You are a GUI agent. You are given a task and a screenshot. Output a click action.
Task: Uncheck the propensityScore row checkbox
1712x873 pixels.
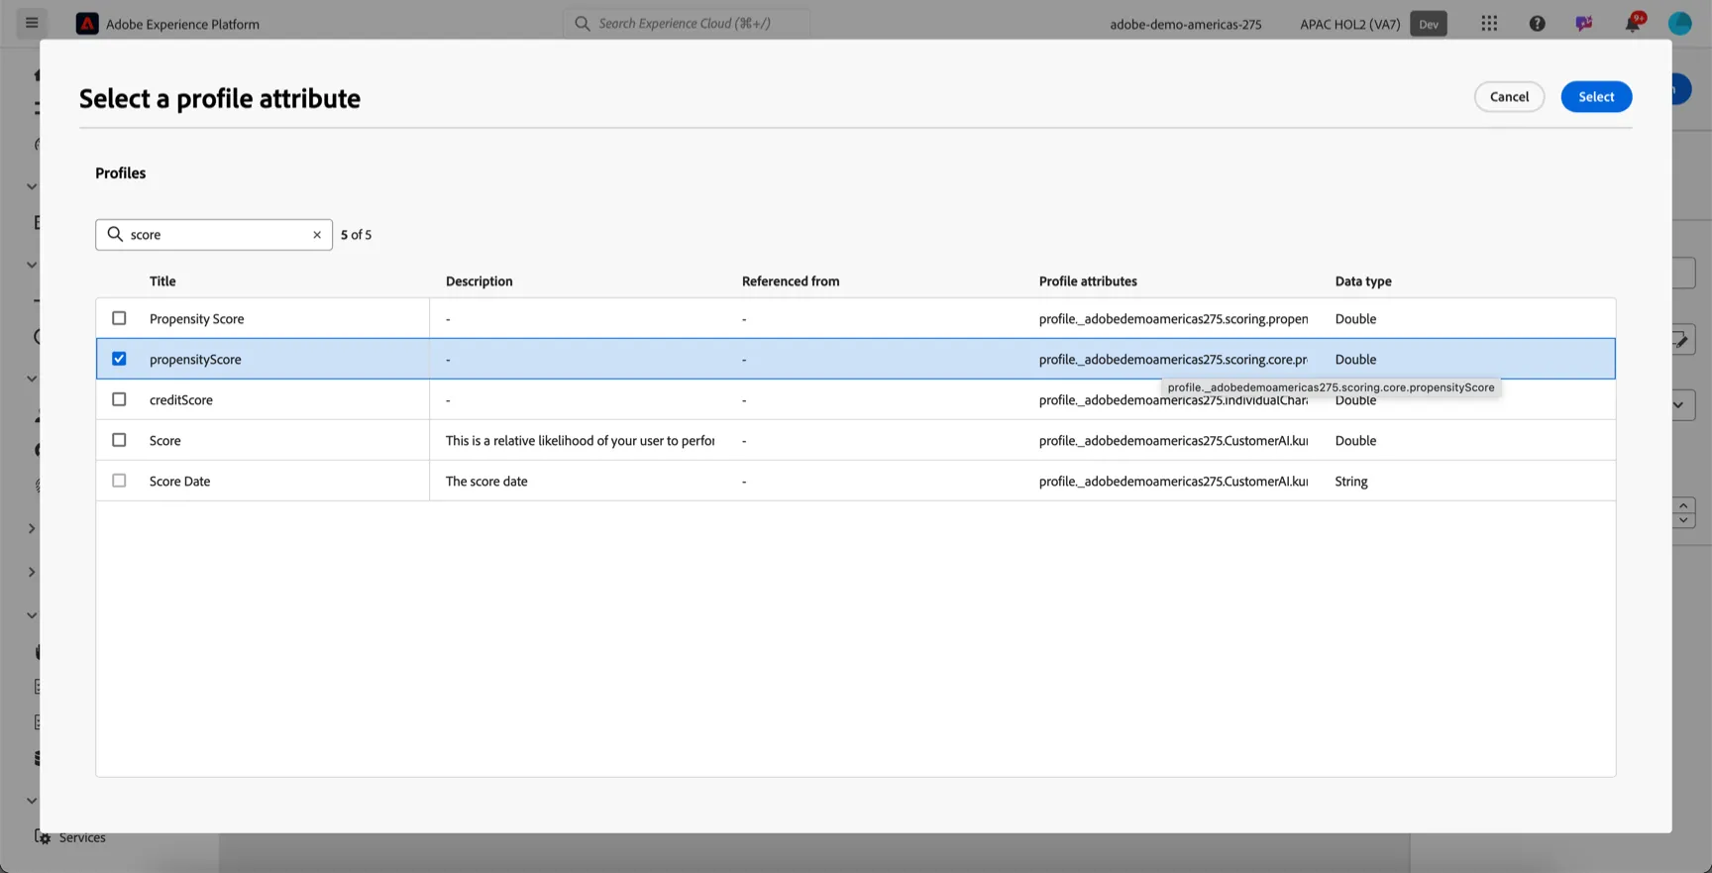tap(119, 359)
